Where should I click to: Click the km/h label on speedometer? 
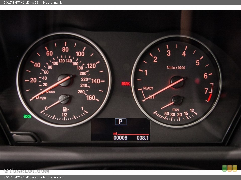pos(52,92)
